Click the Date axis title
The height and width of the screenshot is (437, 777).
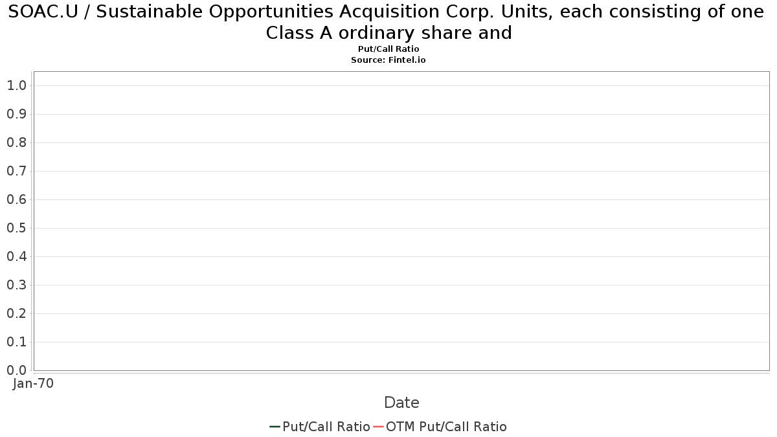pyautogui.click(x=401, y=403)
